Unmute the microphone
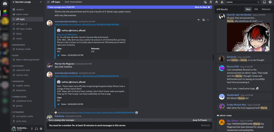Image resolution: width=274 pixels, height=132 pixels. [32, 129]
